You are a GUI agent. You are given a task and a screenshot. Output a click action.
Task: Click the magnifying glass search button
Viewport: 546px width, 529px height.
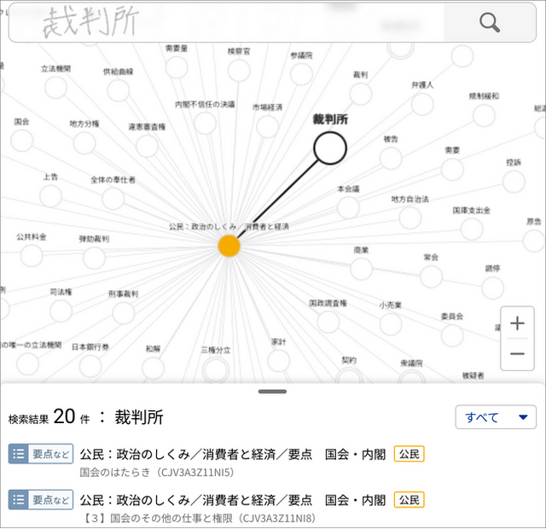[490, 23]
